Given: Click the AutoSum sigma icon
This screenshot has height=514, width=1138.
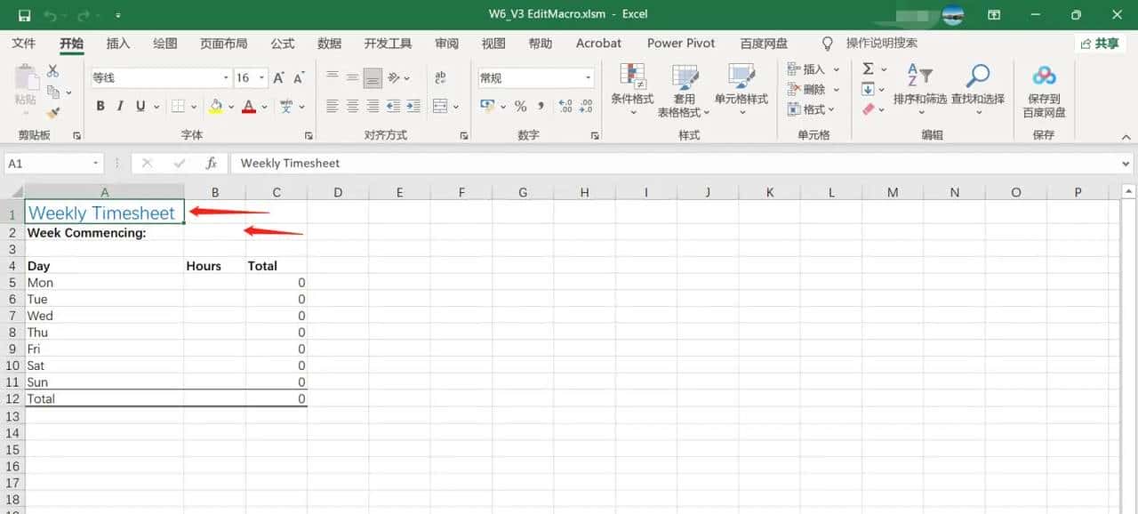Looking at the screenshot, I should click(x=868, y=69).
